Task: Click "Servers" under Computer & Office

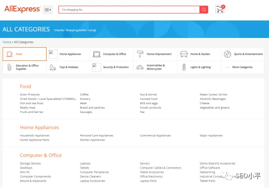Action: pyautogui.click(x=144, y=164)
